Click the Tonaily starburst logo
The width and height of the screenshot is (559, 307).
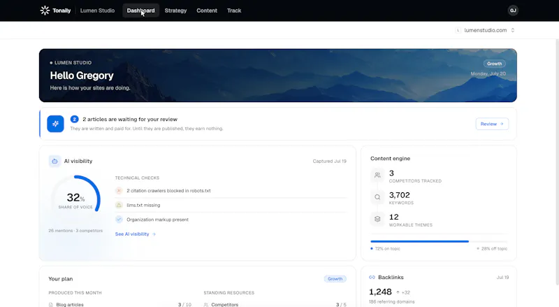[45, 10]
